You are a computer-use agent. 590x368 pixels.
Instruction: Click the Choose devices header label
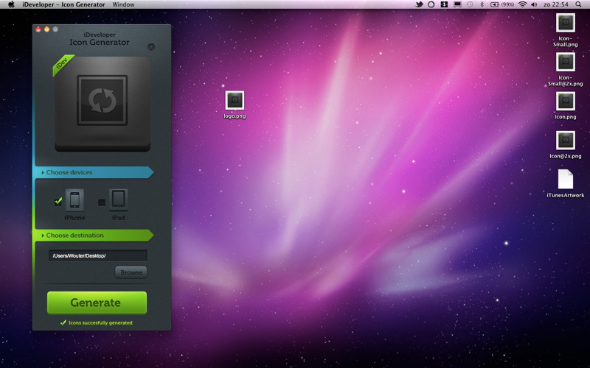coord(69,172)
